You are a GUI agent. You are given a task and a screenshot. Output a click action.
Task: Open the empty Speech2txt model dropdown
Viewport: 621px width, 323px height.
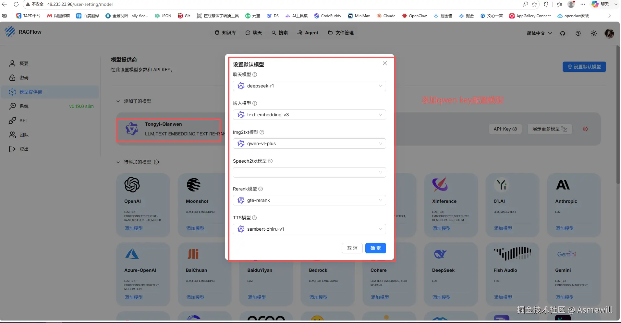tap(309, 172)
